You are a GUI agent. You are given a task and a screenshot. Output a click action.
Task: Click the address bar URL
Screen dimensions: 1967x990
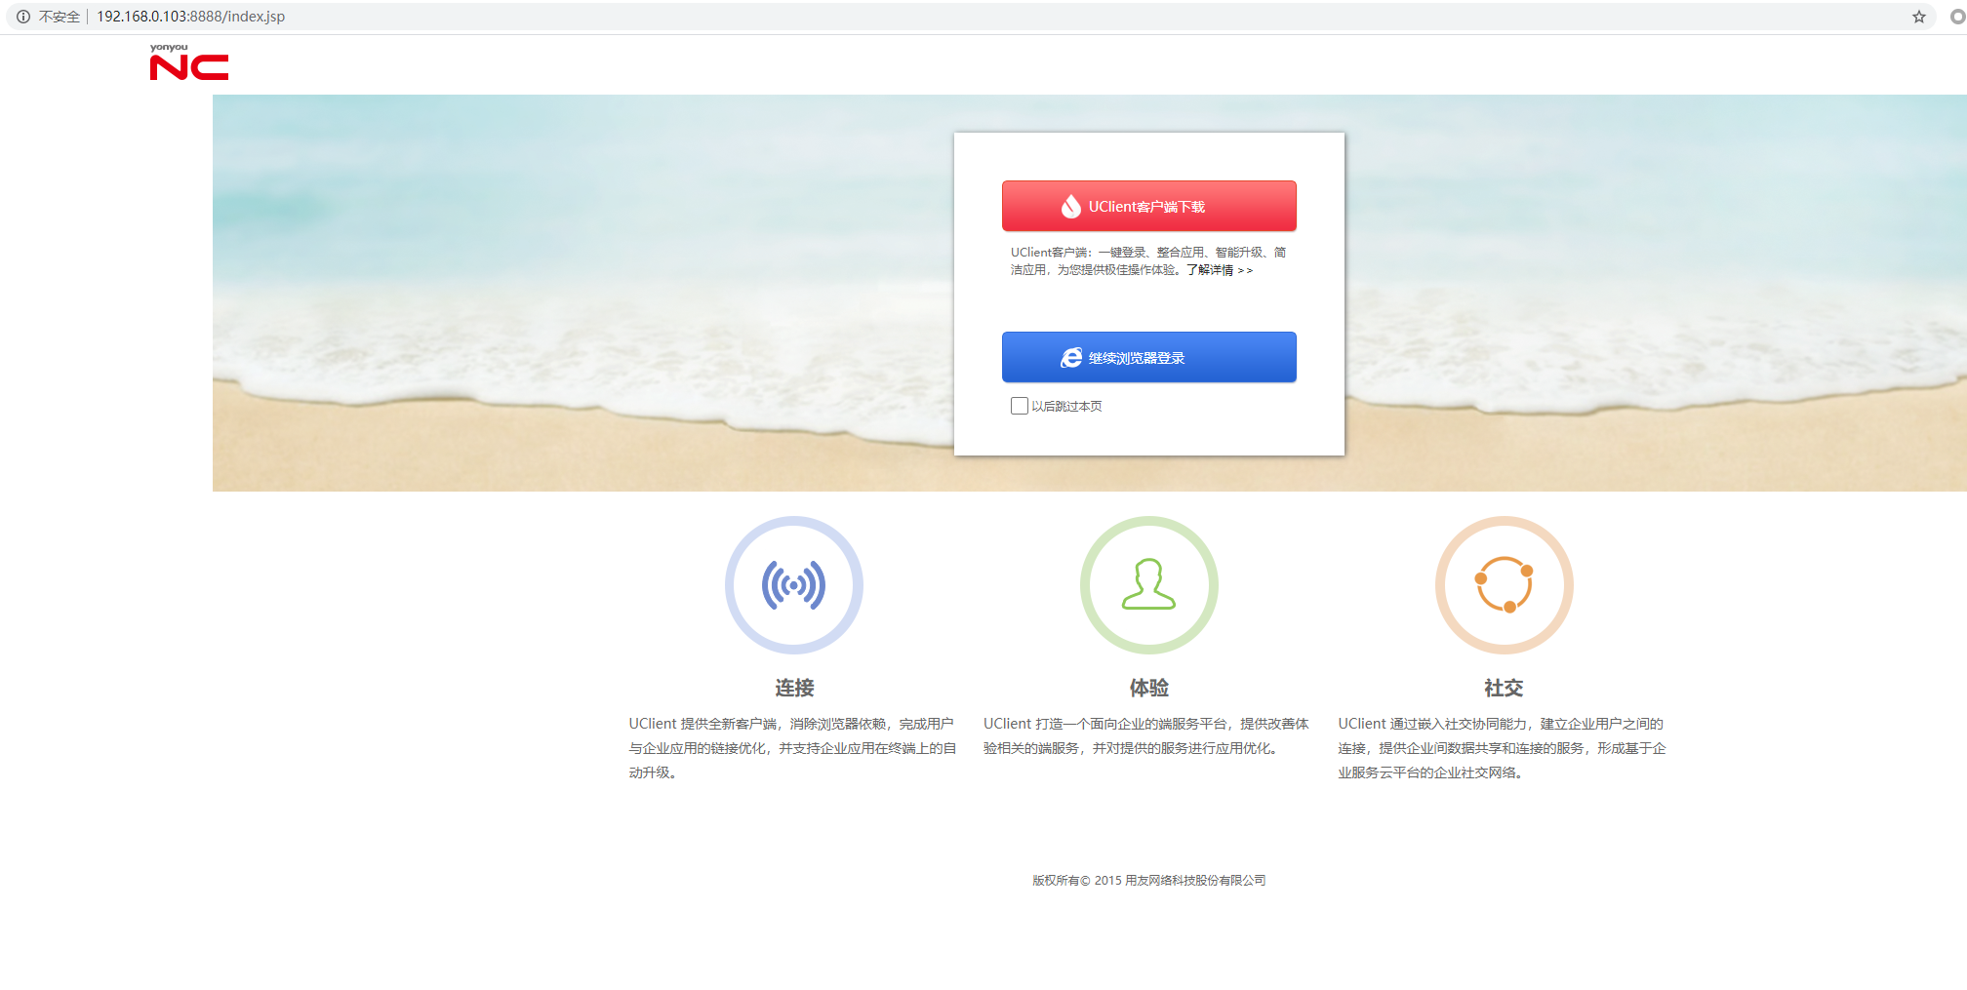pyautogui.click(x=191, y=17)
